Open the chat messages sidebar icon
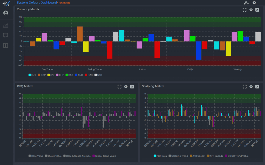265x165 pixels. (5, 35)
